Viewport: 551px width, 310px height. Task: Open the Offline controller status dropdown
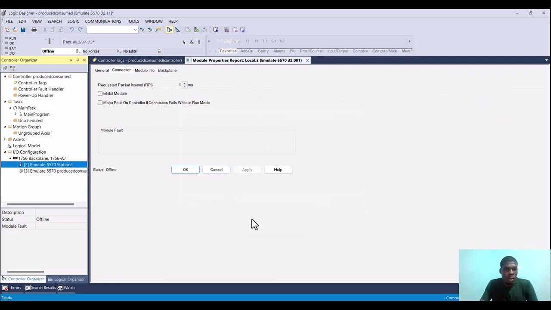[78, 51]
